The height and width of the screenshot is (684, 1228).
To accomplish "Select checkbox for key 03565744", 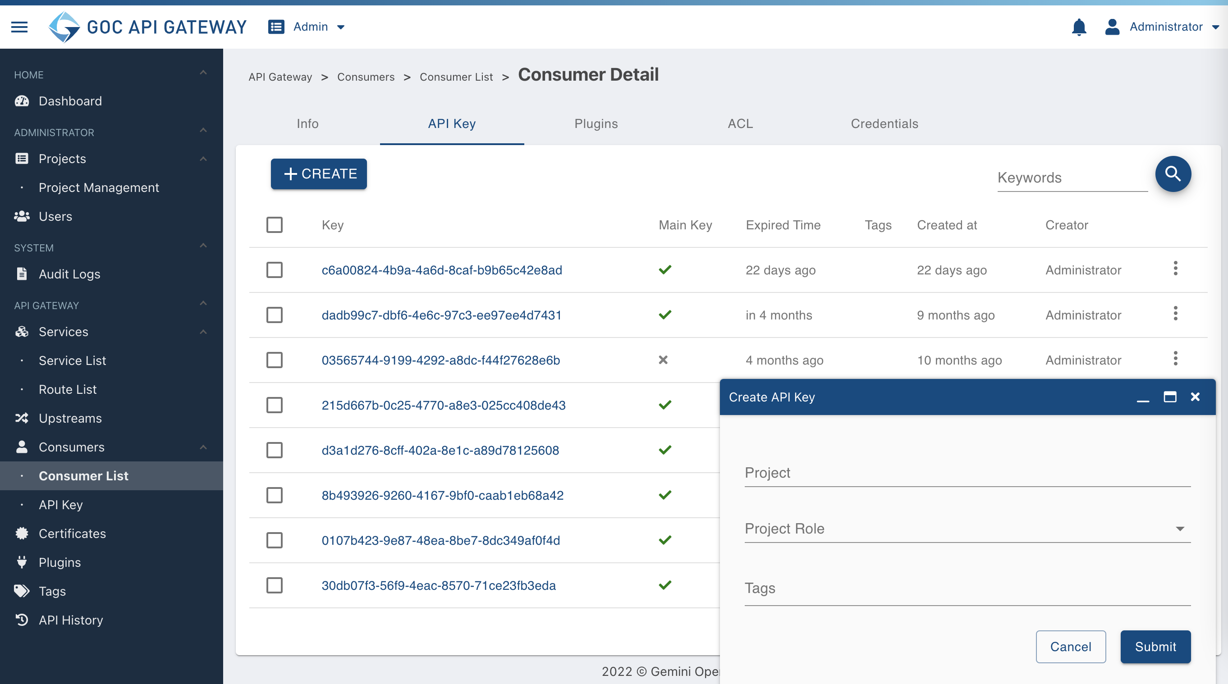I will pos(274,360).
